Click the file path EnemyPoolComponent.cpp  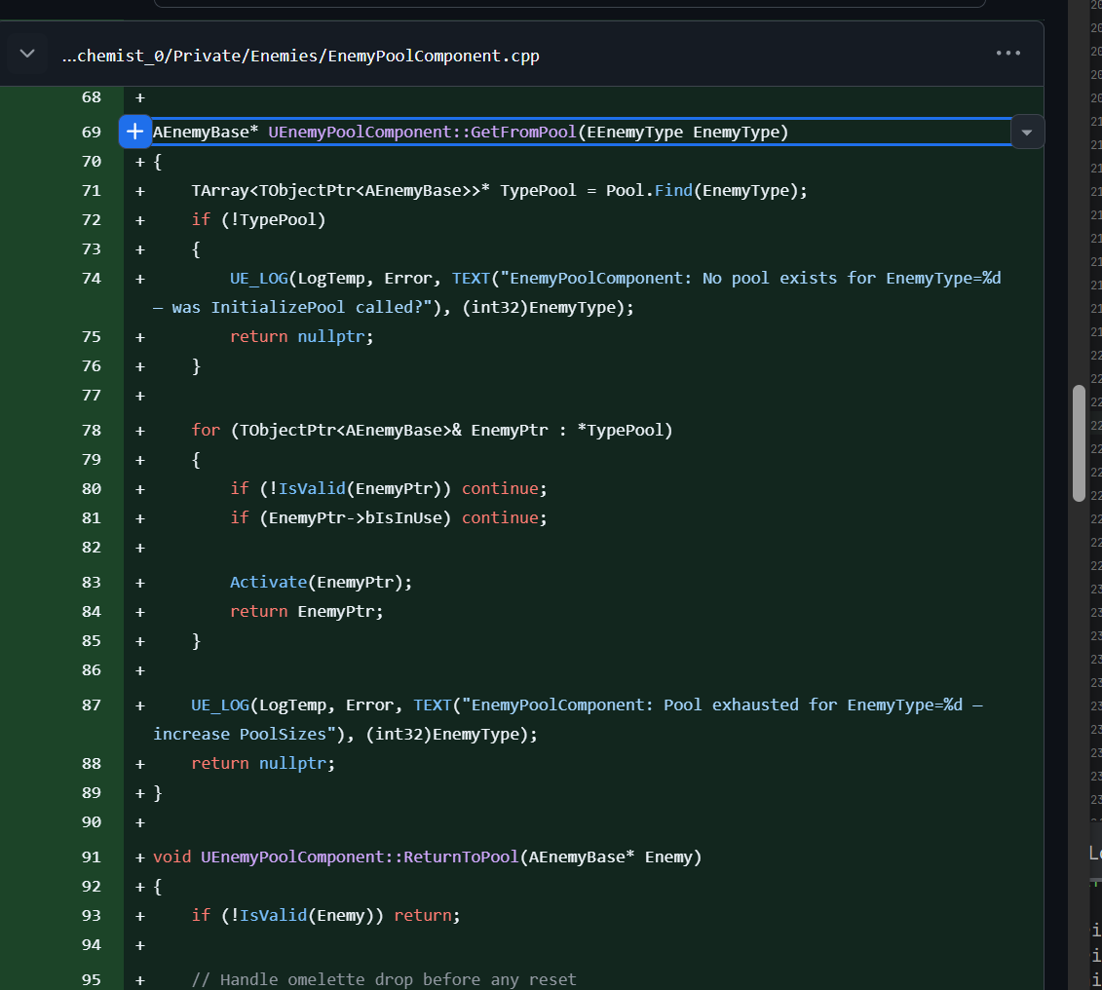point(300,56)
